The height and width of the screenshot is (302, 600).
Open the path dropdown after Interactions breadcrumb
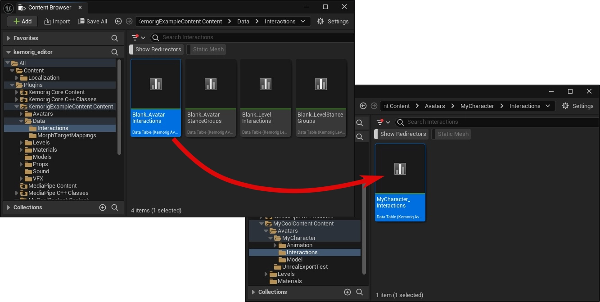point(302,21)
